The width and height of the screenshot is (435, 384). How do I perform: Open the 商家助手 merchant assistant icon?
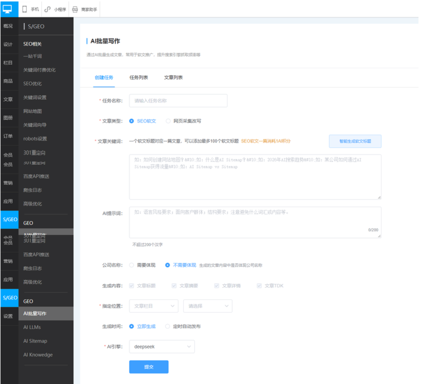(x=75, y=10)
